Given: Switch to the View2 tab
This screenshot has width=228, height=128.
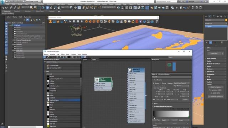Looking at the screenshot, I should pyautogui.click(x=94, y=60).
